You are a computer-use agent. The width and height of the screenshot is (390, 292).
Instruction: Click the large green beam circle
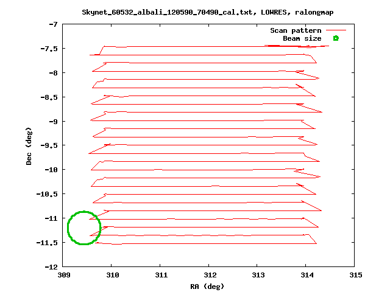[x=84, y=228]
